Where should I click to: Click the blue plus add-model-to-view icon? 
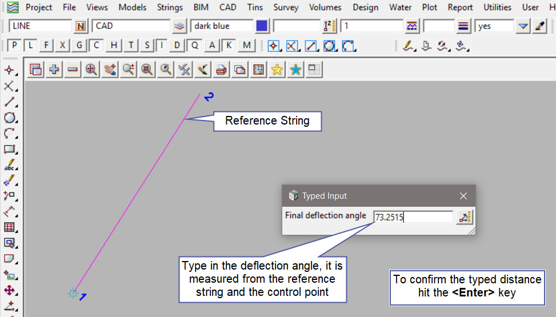pos(54,70)
